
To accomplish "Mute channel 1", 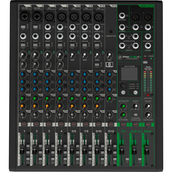I will [24, 124].
